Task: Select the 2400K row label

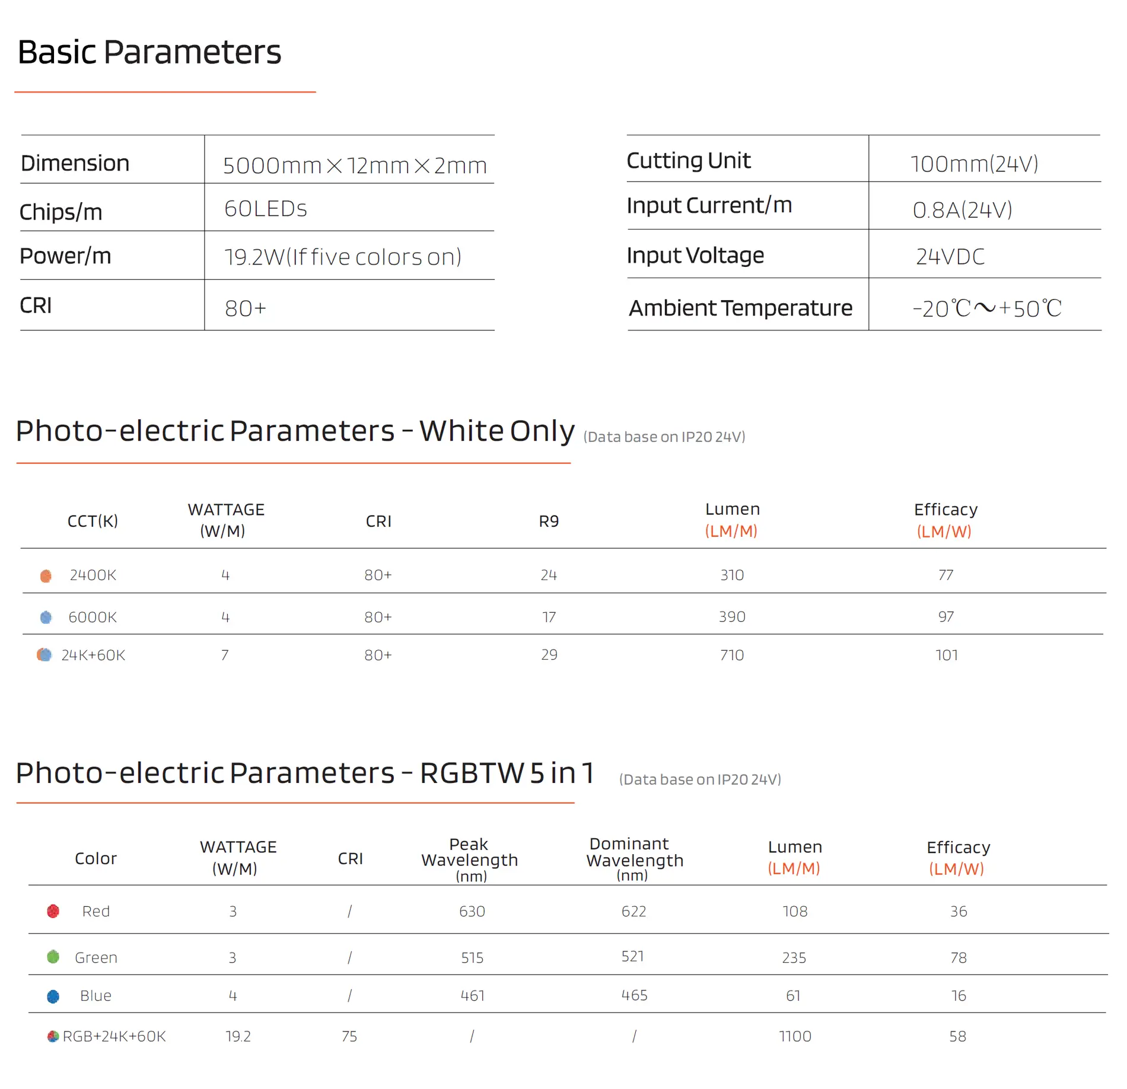Action: 93,575
